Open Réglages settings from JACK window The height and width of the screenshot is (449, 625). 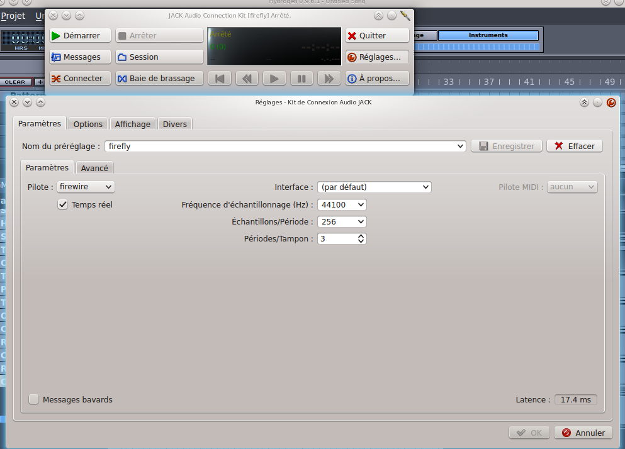click(x=377, y=57)
